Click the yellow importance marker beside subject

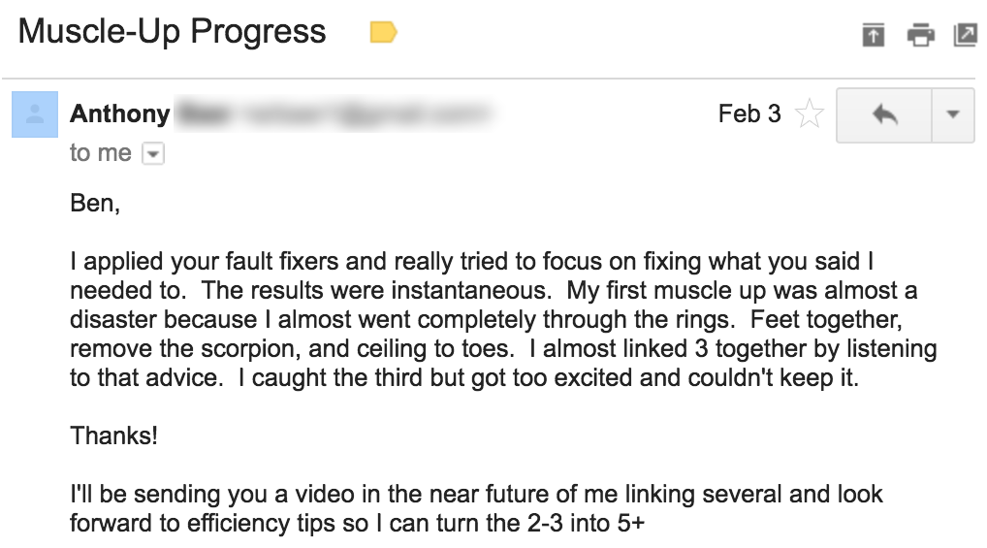click(383, 32)
